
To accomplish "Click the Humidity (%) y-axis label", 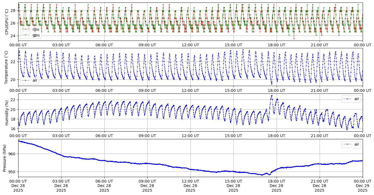I will [7, 113].
